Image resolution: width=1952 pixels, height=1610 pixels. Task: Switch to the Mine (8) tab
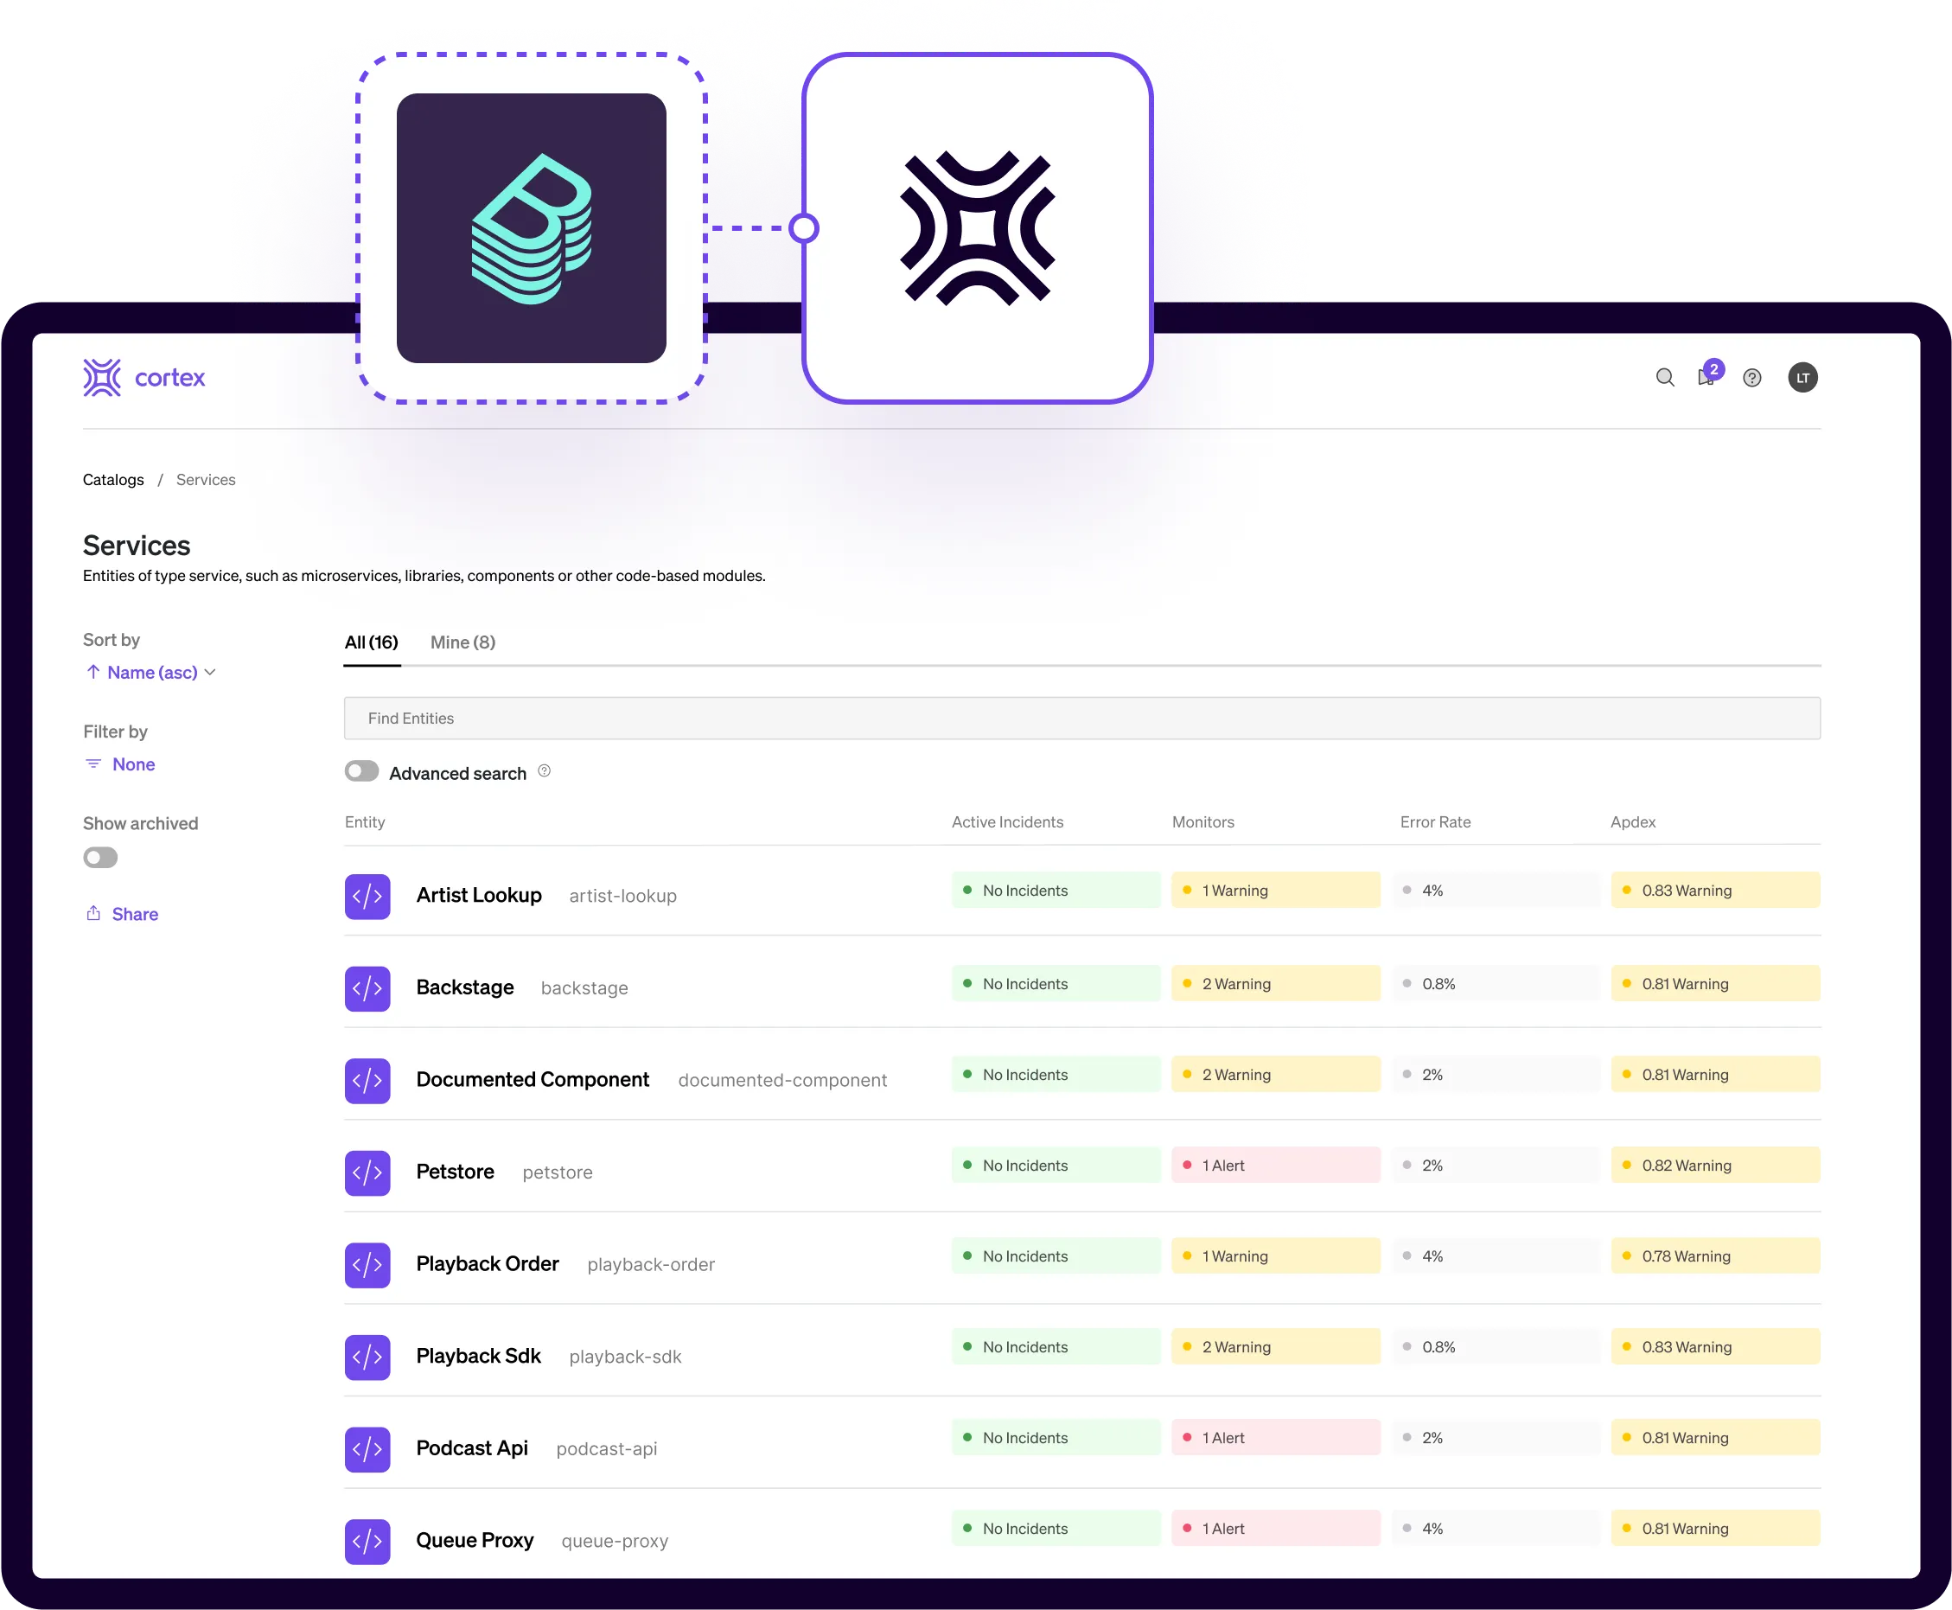coord(462,642)
